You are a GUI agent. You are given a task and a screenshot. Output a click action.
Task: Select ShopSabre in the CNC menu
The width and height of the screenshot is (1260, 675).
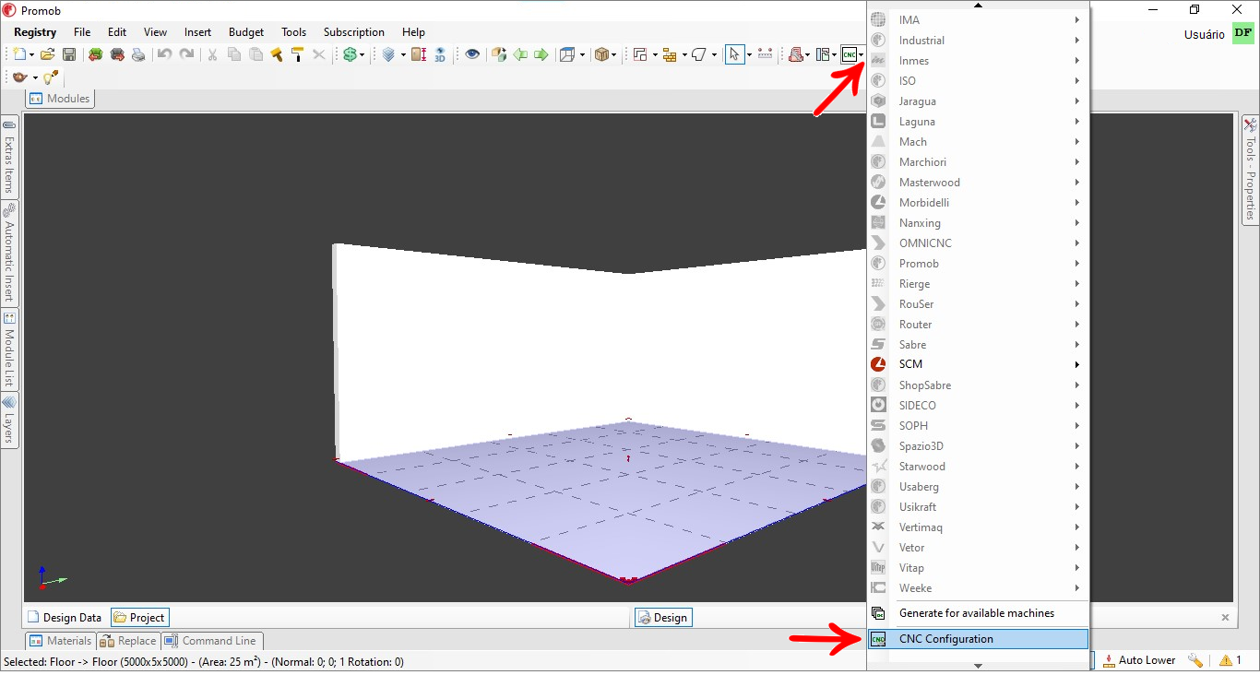pyautogui.click(x=979, y=385)
